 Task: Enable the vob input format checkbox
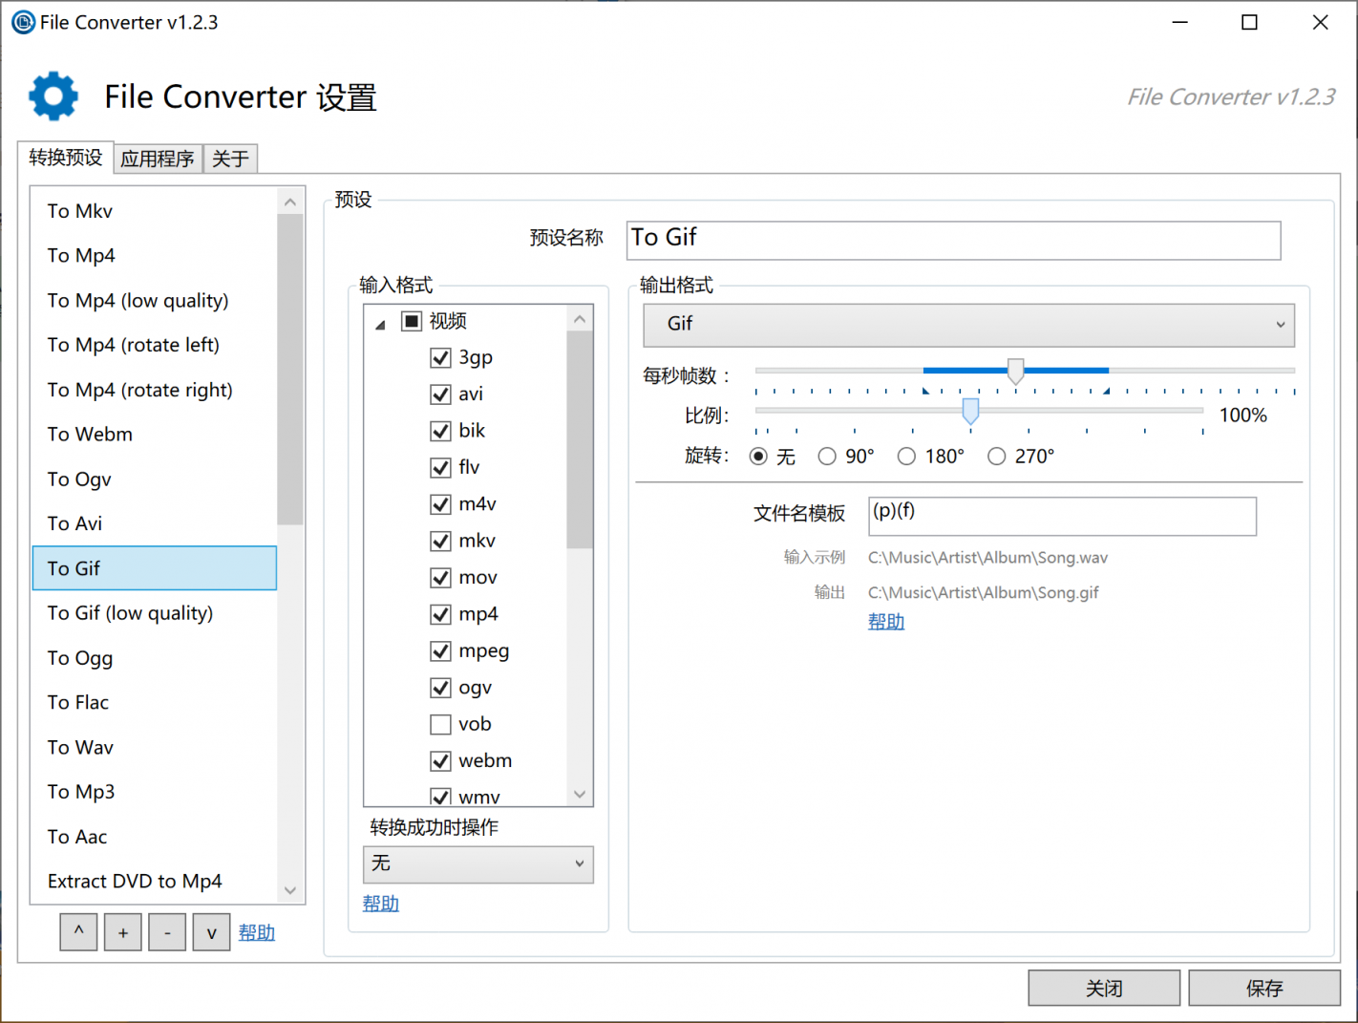click(x=440, y=725)
